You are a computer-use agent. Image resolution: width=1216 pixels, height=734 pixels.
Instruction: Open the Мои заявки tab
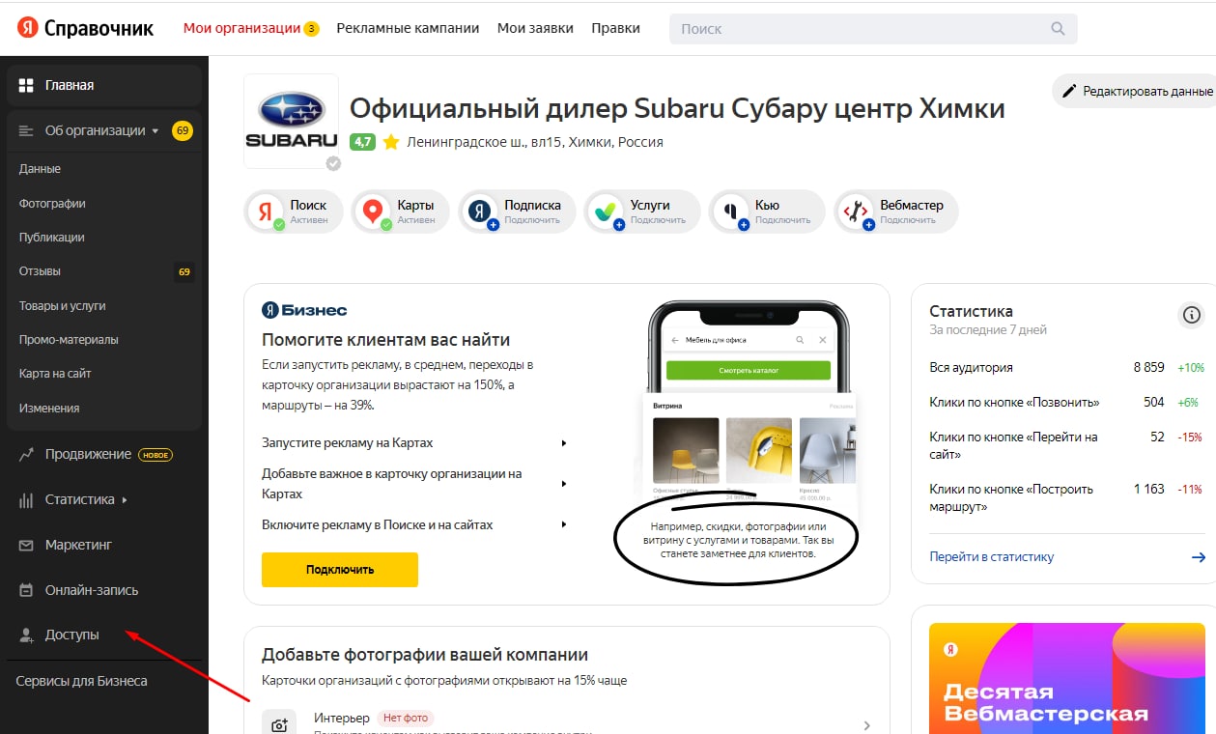click(535, 28)
